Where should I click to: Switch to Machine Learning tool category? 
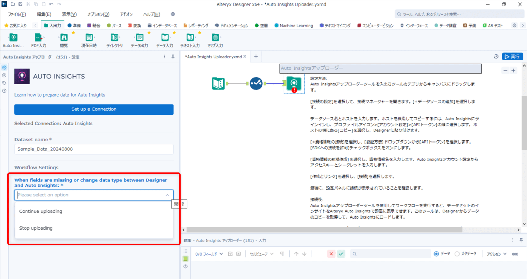point(294,26)
